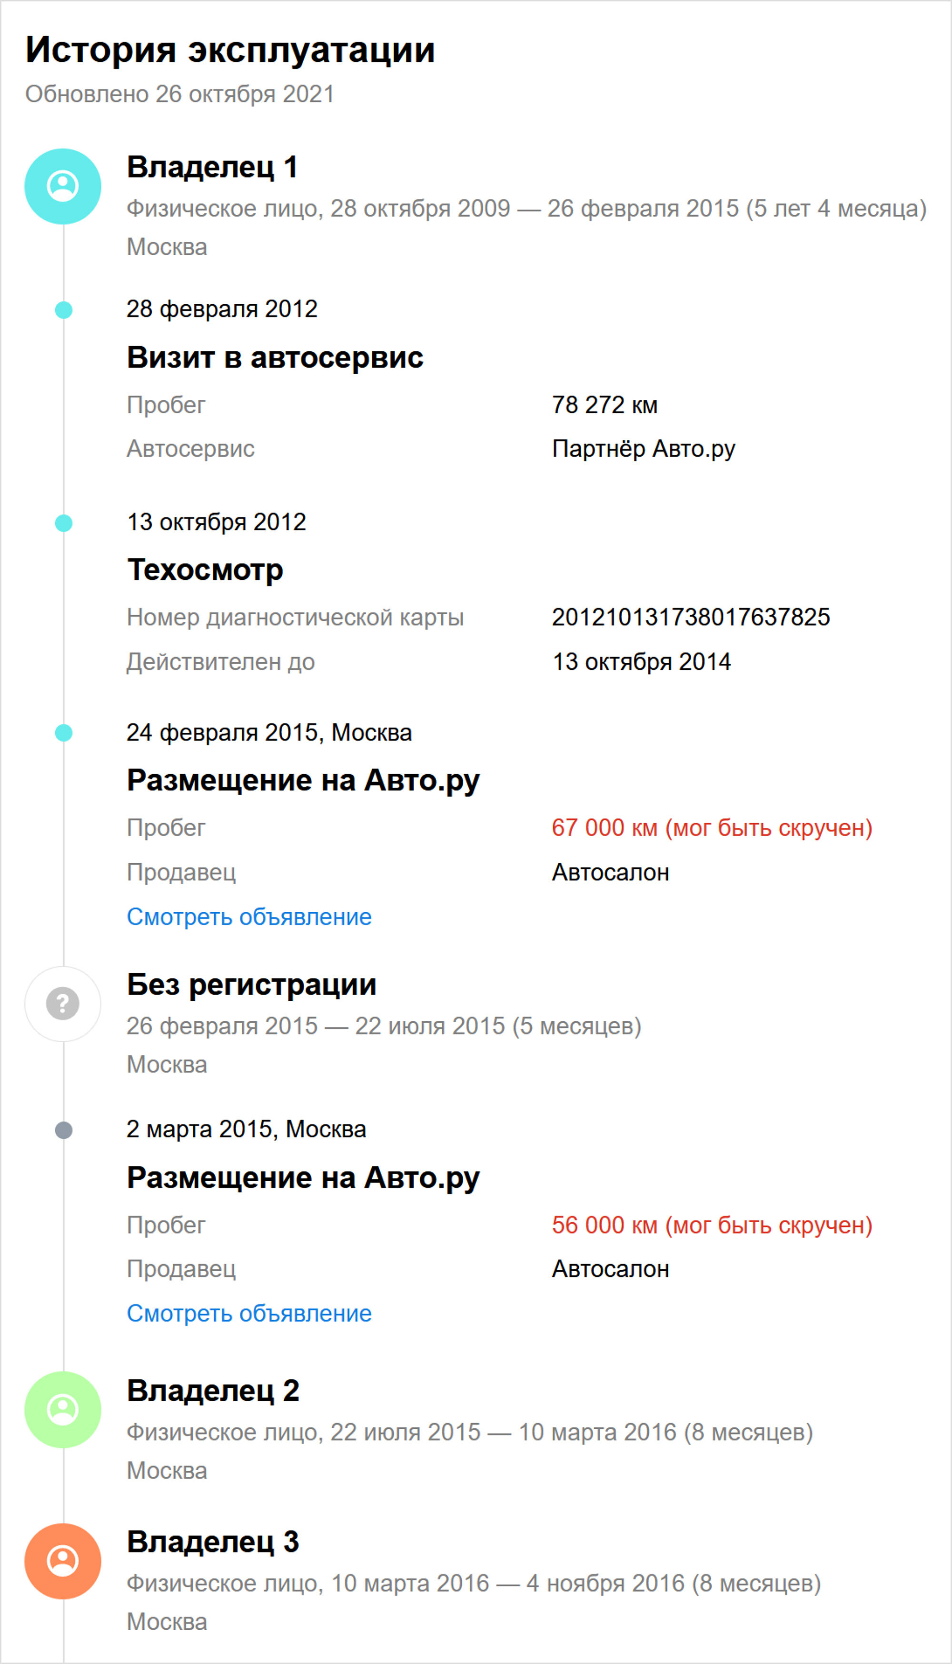The width and height of the screenshot is (952, 1664).
Task: Click the diagnostic card number 201210131738017637825
Action: pyautogui.click(x=691, y=617)
